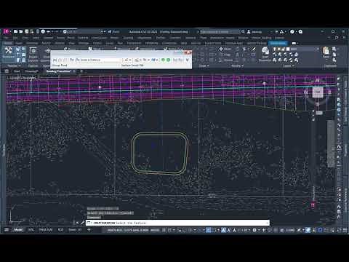Click the Share button in title bar
The height and width of the screenshot is (262, 349).
click(x=114, y=31)
